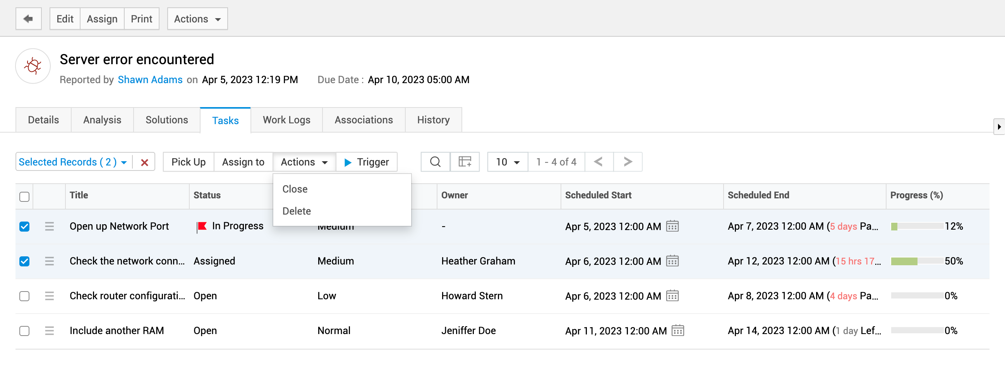The width and height of the screenshot is (1005, 382).
Task: Change the rows per page dropdown
Action: pos(507,162)
